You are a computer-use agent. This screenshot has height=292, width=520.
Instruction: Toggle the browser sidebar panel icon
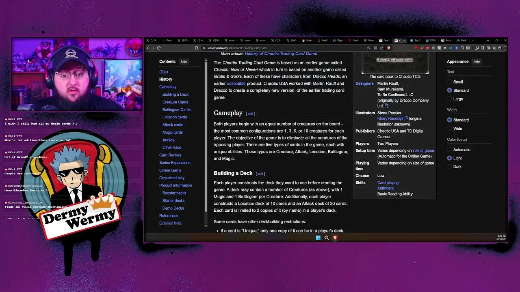[483, 48]
